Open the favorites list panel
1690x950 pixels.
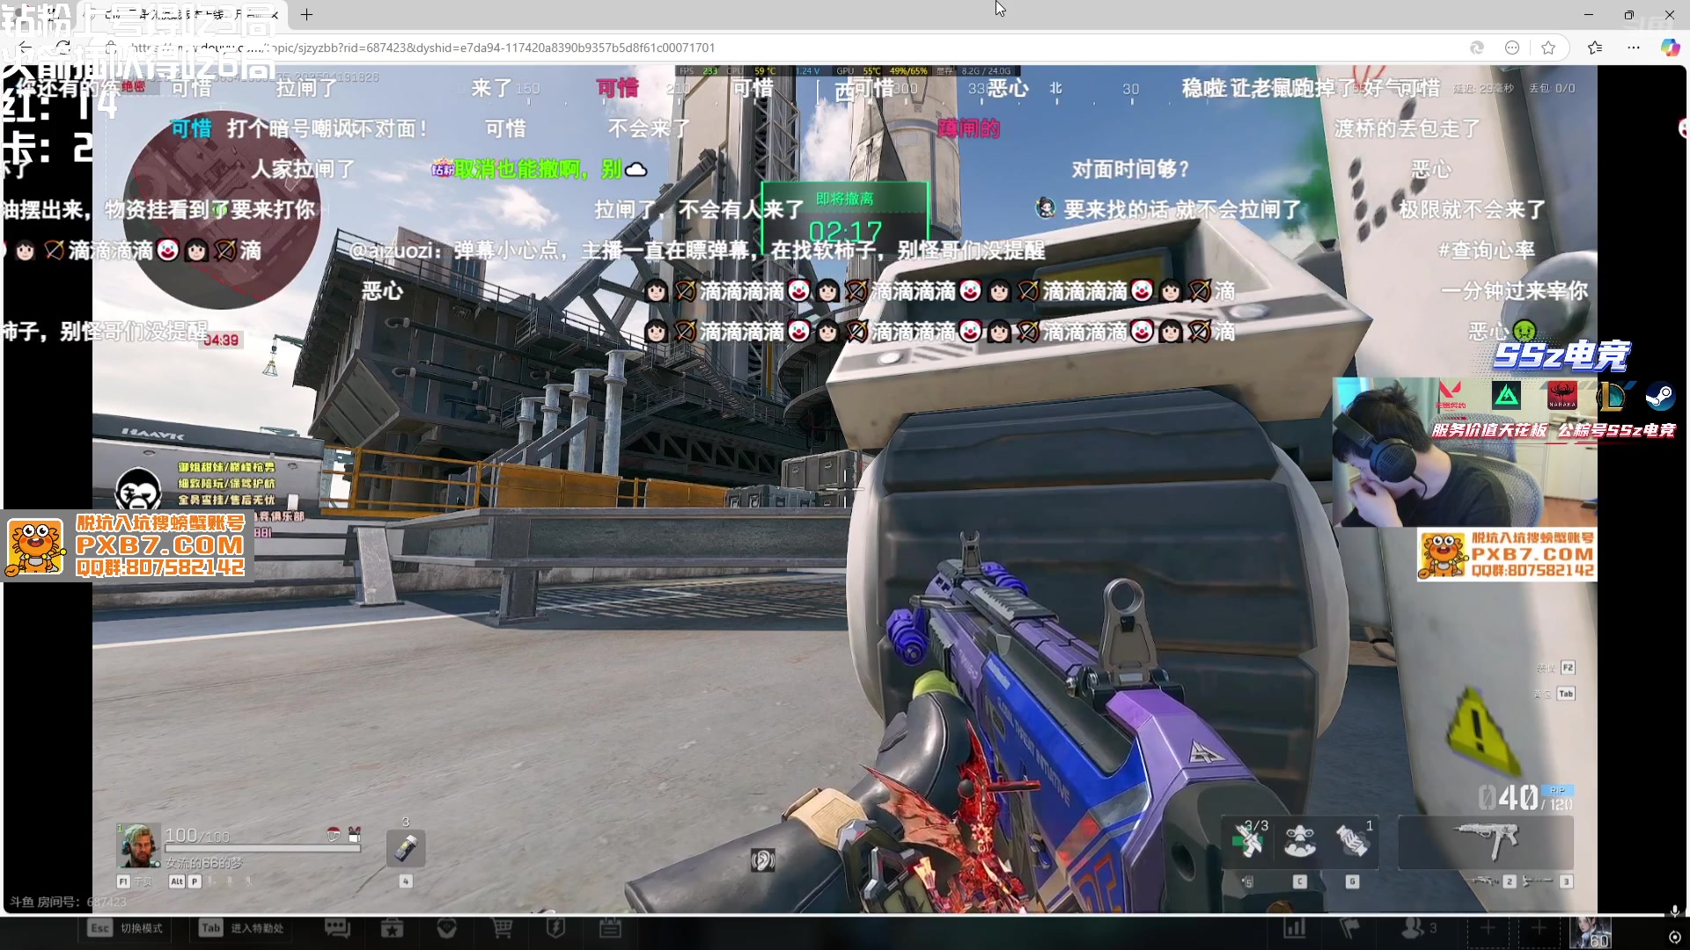click(x=1595, y=47)
